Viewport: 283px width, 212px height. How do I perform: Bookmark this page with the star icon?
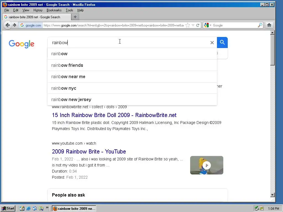tap(188, 25)
